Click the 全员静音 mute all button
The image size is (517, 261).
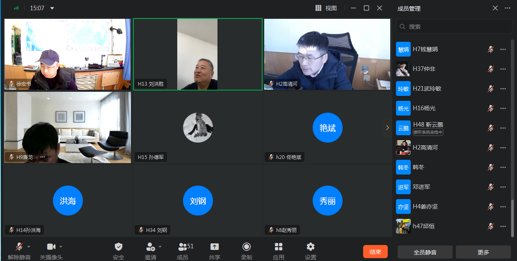point(425,252)
